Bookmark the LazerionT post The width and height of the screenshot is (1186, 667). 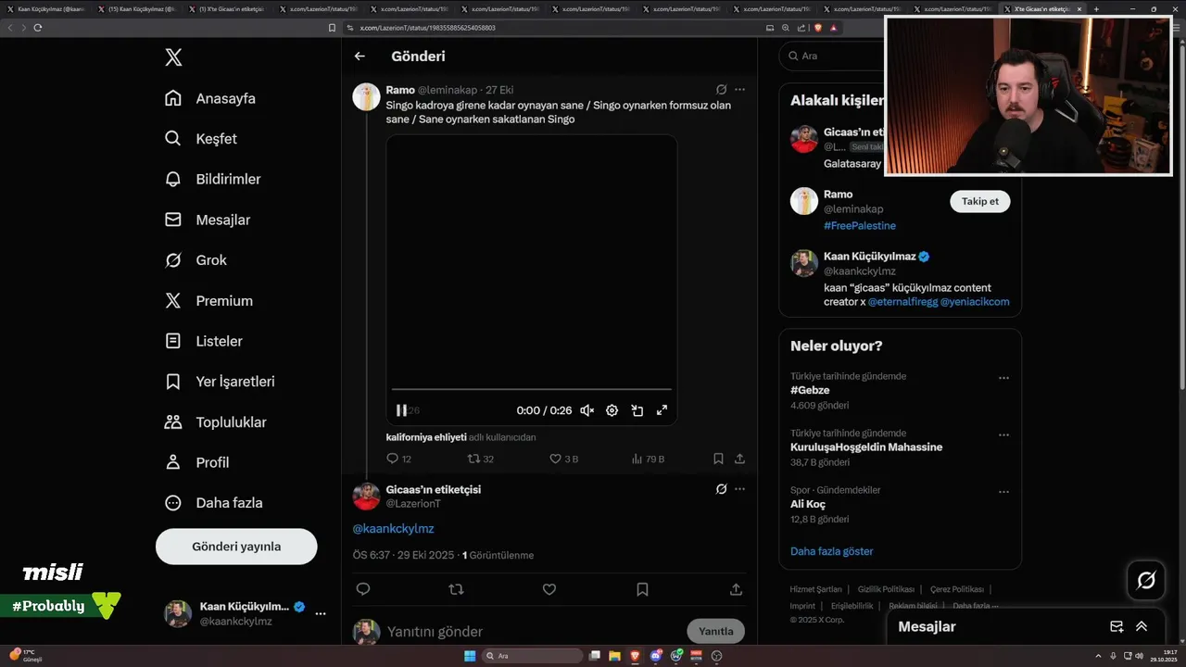[x=642, y=589]
